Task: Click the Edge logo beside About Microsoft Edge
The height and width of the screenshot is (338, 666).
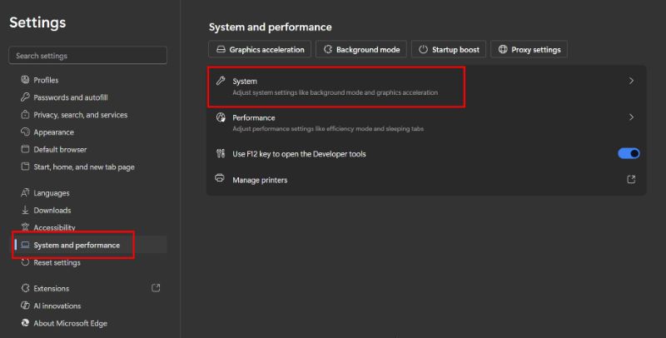Action: click(x=24, y=323)
